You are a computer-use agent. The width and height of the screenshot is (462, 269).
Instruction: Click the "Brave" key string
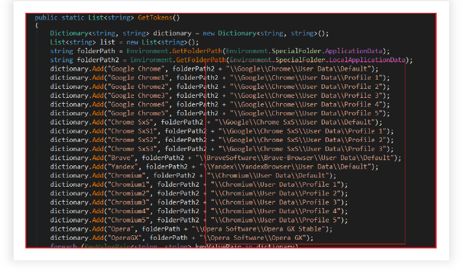(x=121, y=158)
